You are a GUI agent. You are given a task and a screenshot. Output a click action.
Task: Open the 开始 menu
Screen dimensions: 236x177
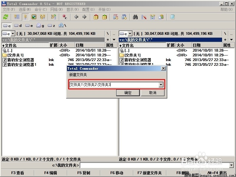click(x=104, y=9)
